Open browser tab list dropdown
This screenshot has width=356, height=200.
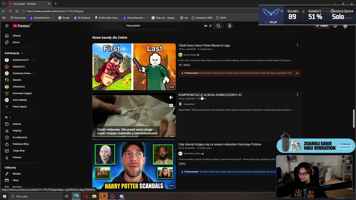click(3, 4)
